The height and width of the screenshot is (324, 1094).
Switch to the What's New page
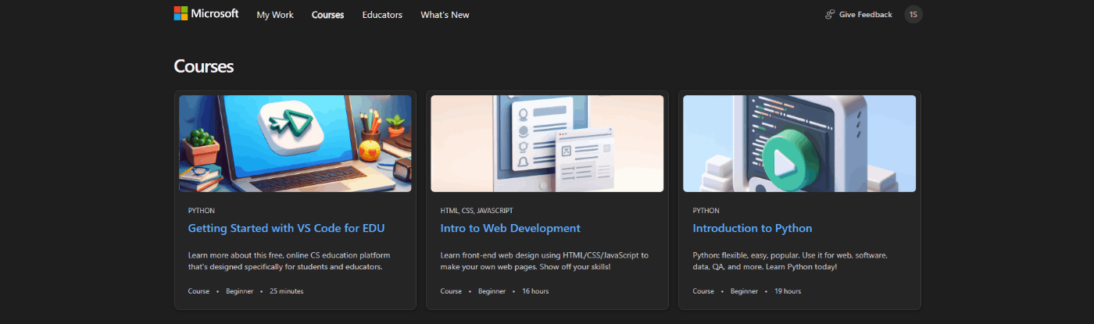point(445,15)
